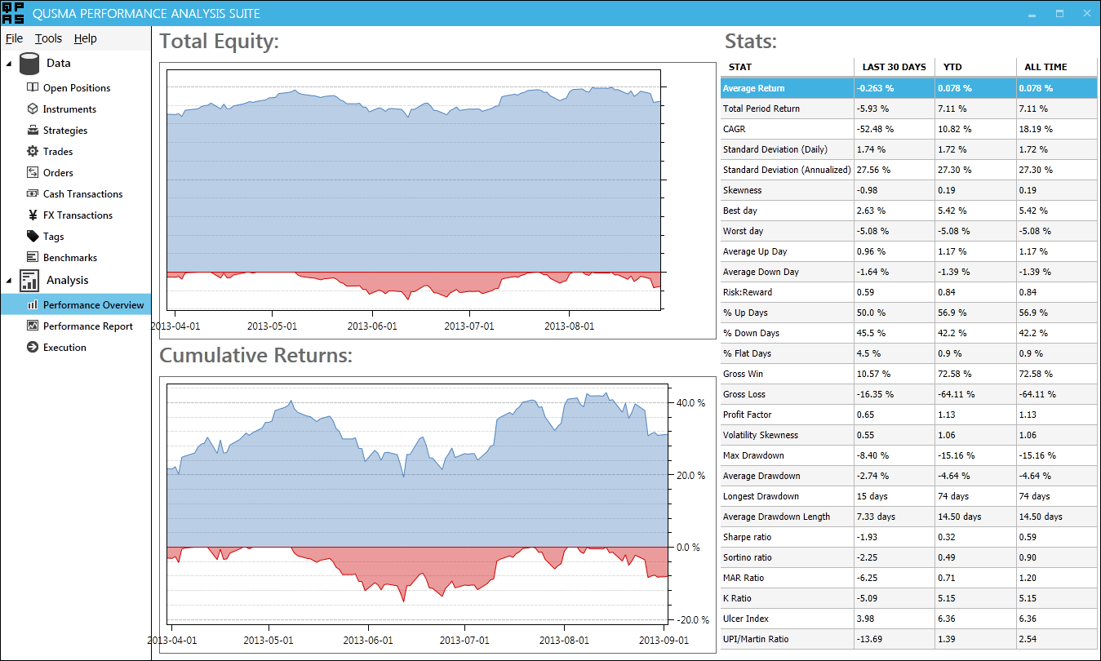
Task: Select the Performance Overview item
Action: tap(93, 304)
